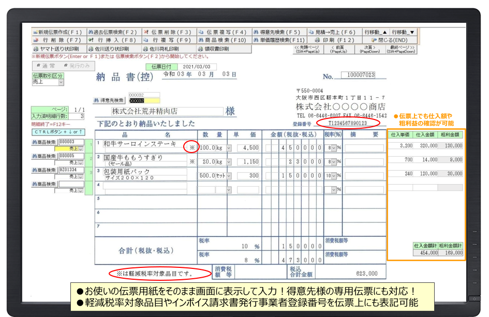Click 伝票複写(F4) button
Viewport: 489px width, 317px height.
pyautogui.click(x=224, y=32)
